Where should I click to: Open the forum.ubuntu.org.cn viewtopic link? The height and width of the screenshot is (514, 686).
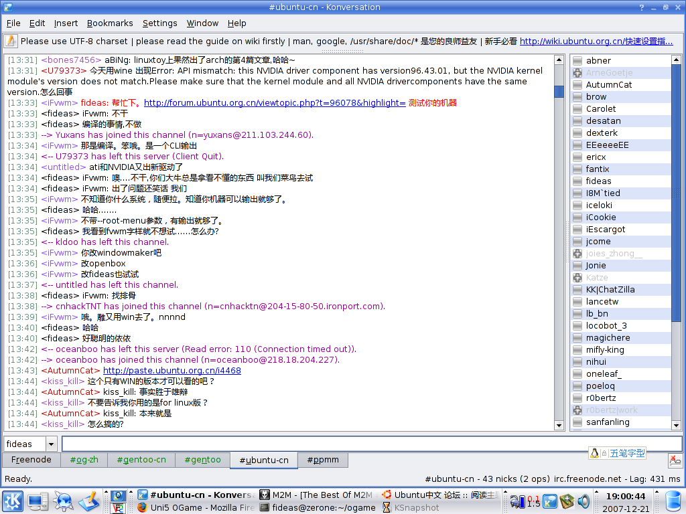275,102
